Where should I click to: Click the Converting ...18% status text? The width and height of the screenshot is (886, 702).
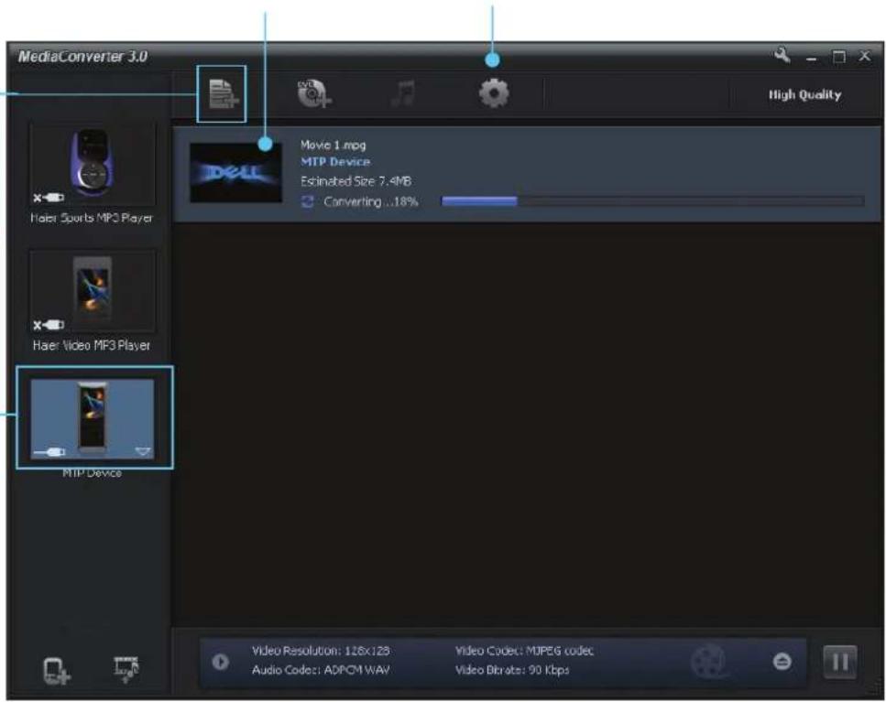[x=371, y=201]
